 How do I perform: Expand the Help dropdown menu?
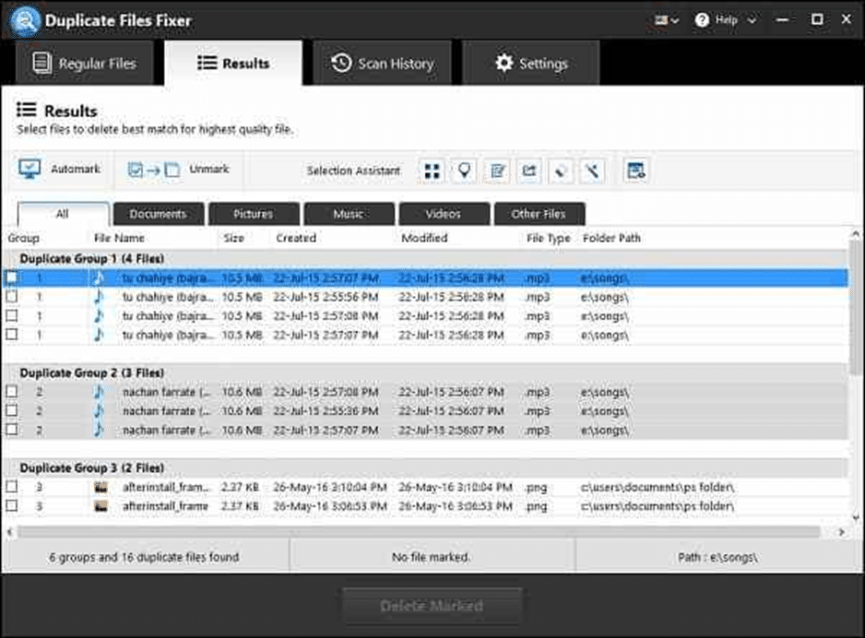pyautogui.click(x=727, y=19)
